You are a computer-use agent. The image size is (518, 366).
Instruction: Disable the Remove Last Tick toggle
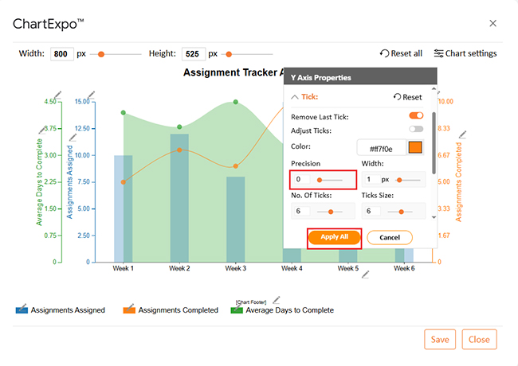pyautogui.click(x=415, y=116)
